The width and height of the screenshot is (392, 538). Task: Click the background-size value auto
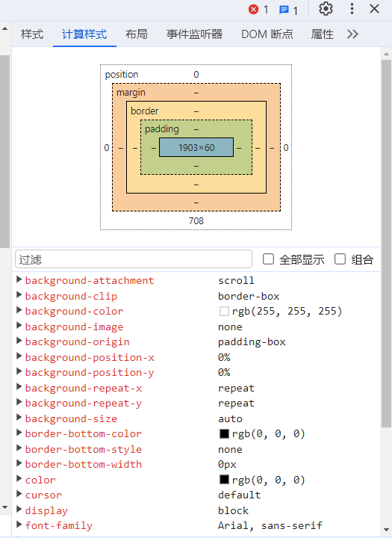pyautogui.click(x=230, y=418)
